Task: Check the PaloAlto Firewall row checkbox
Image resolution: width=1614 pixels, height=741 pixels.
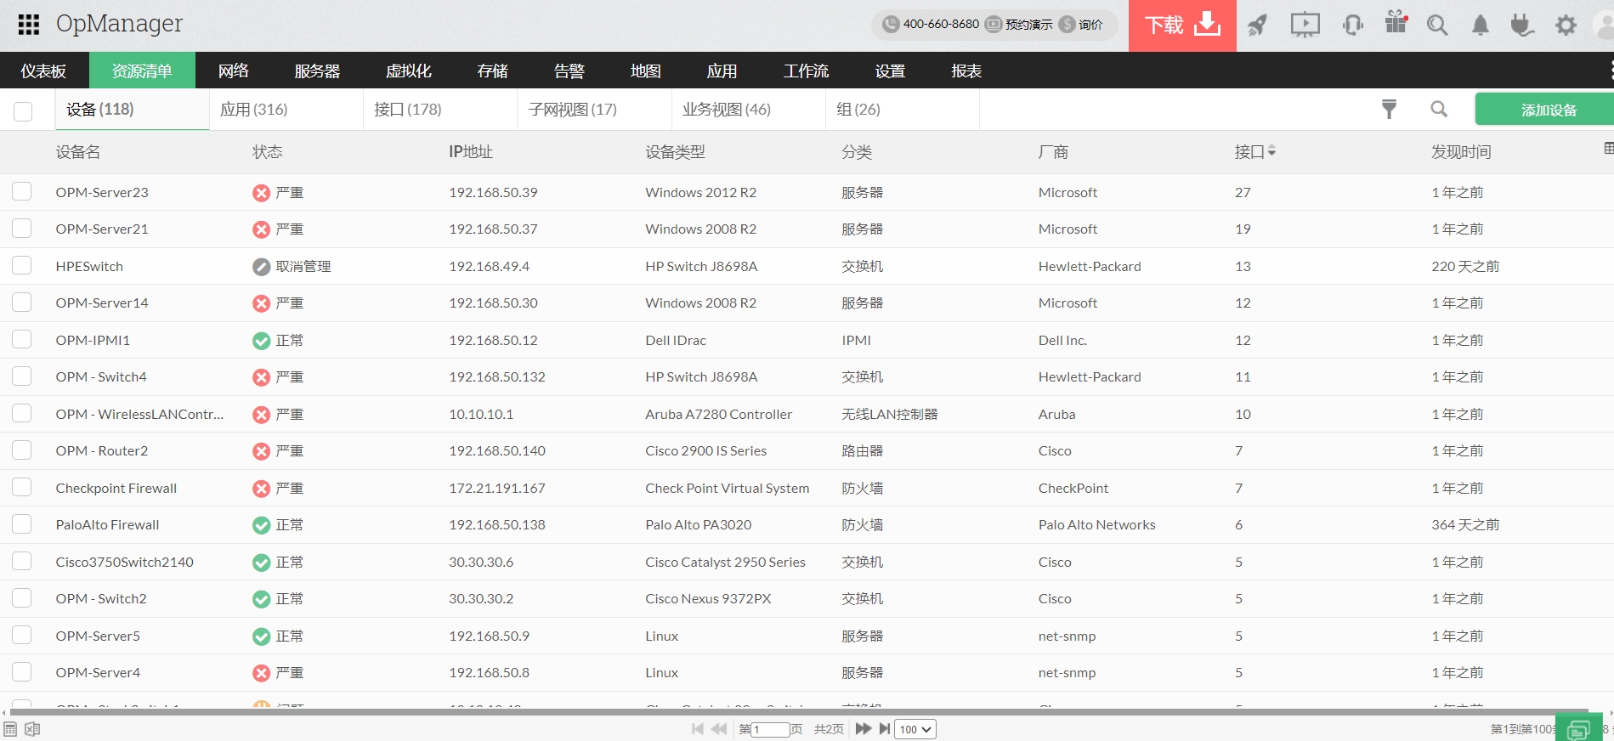Action: click(x=22, y=524)
